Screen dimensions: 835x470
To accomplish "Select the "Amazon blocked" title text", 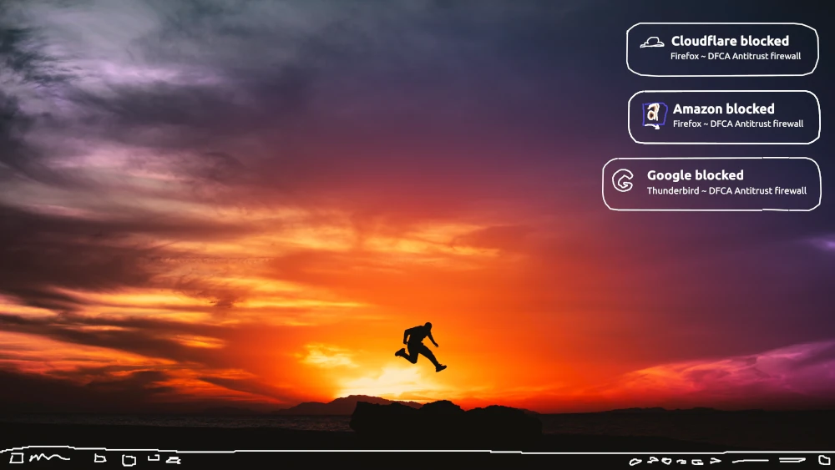I will click(724, 109).
